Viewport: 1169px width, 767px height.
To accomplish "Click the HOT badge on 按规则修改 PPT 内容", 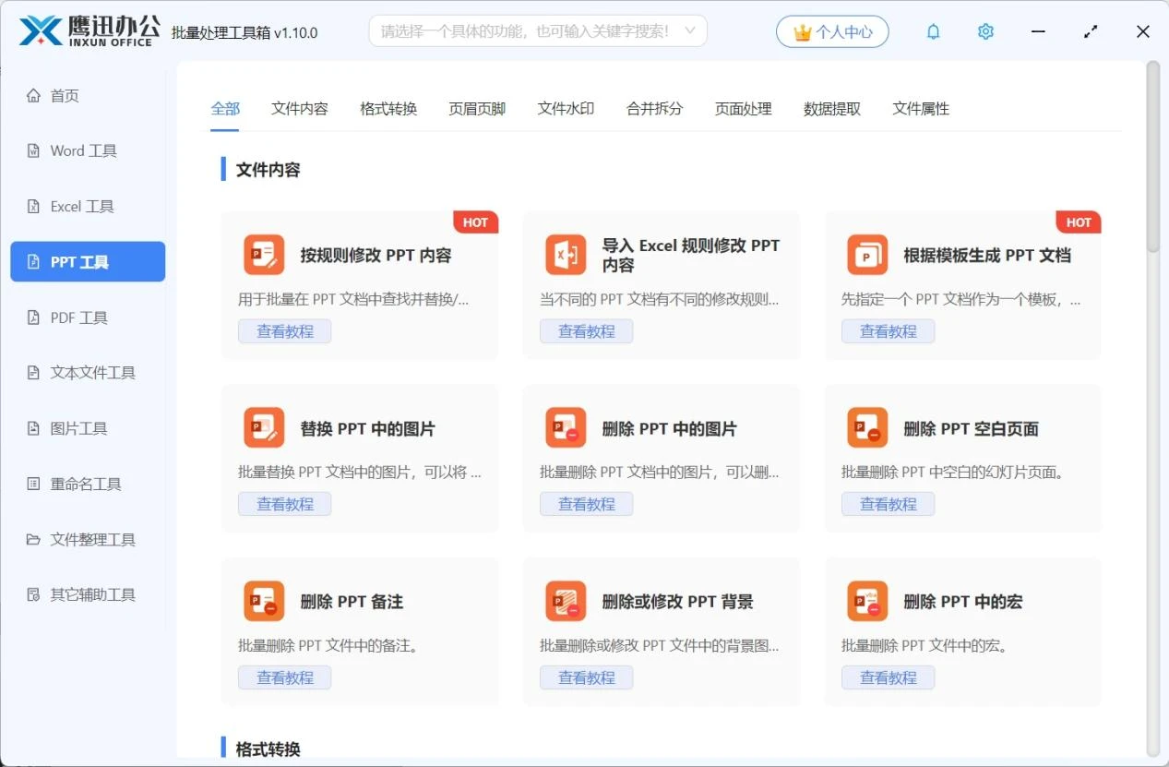I will 476,222.
